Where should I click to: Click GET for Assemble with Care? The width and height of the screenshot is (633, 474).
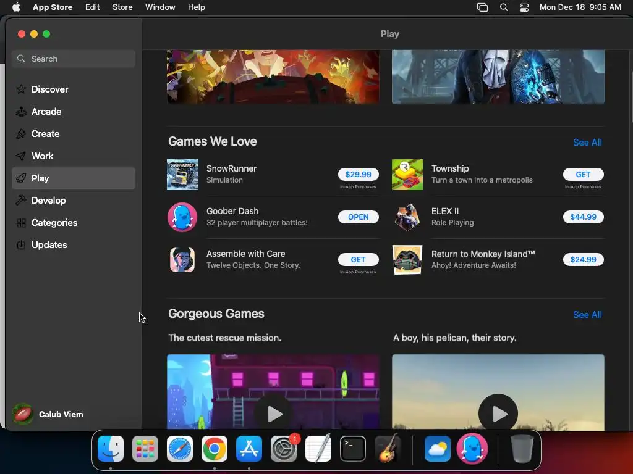coord(359,260)
